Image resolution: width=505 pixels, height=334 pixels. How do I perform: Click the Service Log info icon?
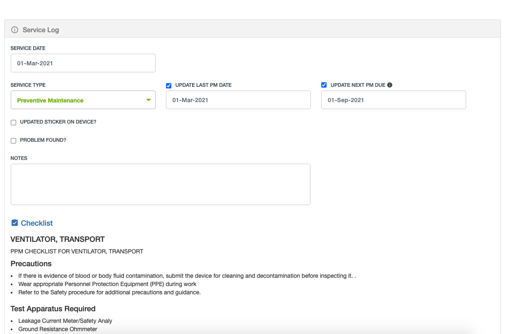[x=14, y=30]
